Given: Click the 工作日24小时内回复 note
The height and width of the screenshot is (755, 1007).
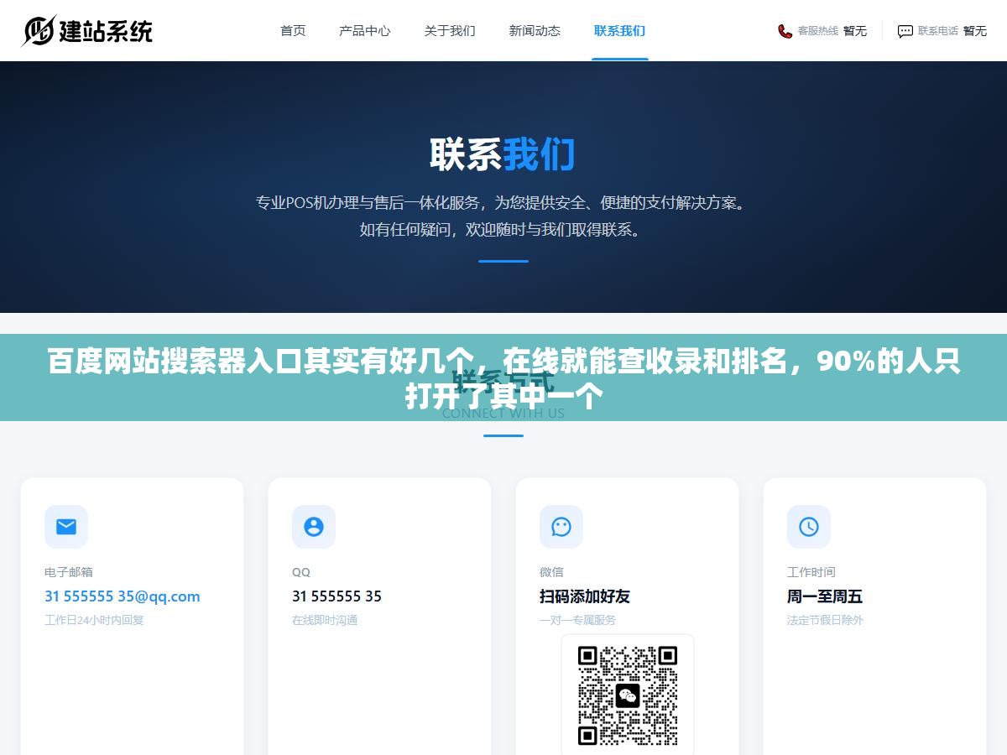Looking at the screenshot, I should (94, 620).
